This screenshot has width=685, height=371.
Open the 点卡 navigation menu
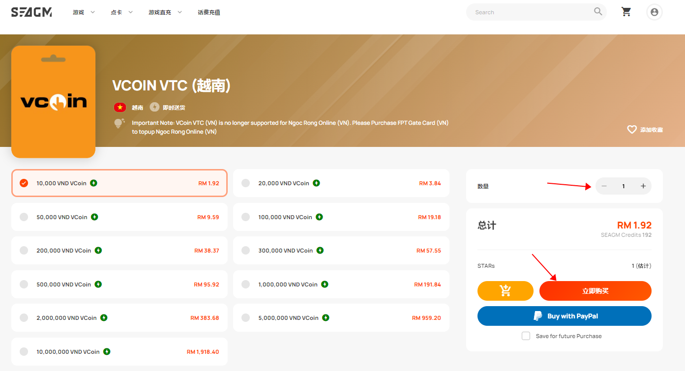click(x=117, y=12)
